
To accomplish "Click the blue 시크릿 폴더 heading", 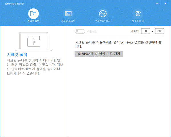I will pyautogui.click(x=17, y=55).
